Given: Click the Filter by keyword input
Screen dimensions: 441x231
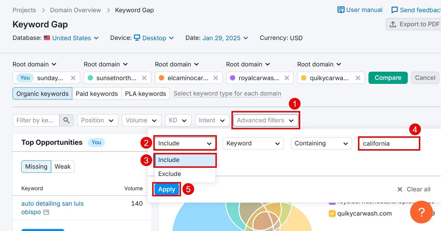Looking at the screenshot, I should click(36, 120).
